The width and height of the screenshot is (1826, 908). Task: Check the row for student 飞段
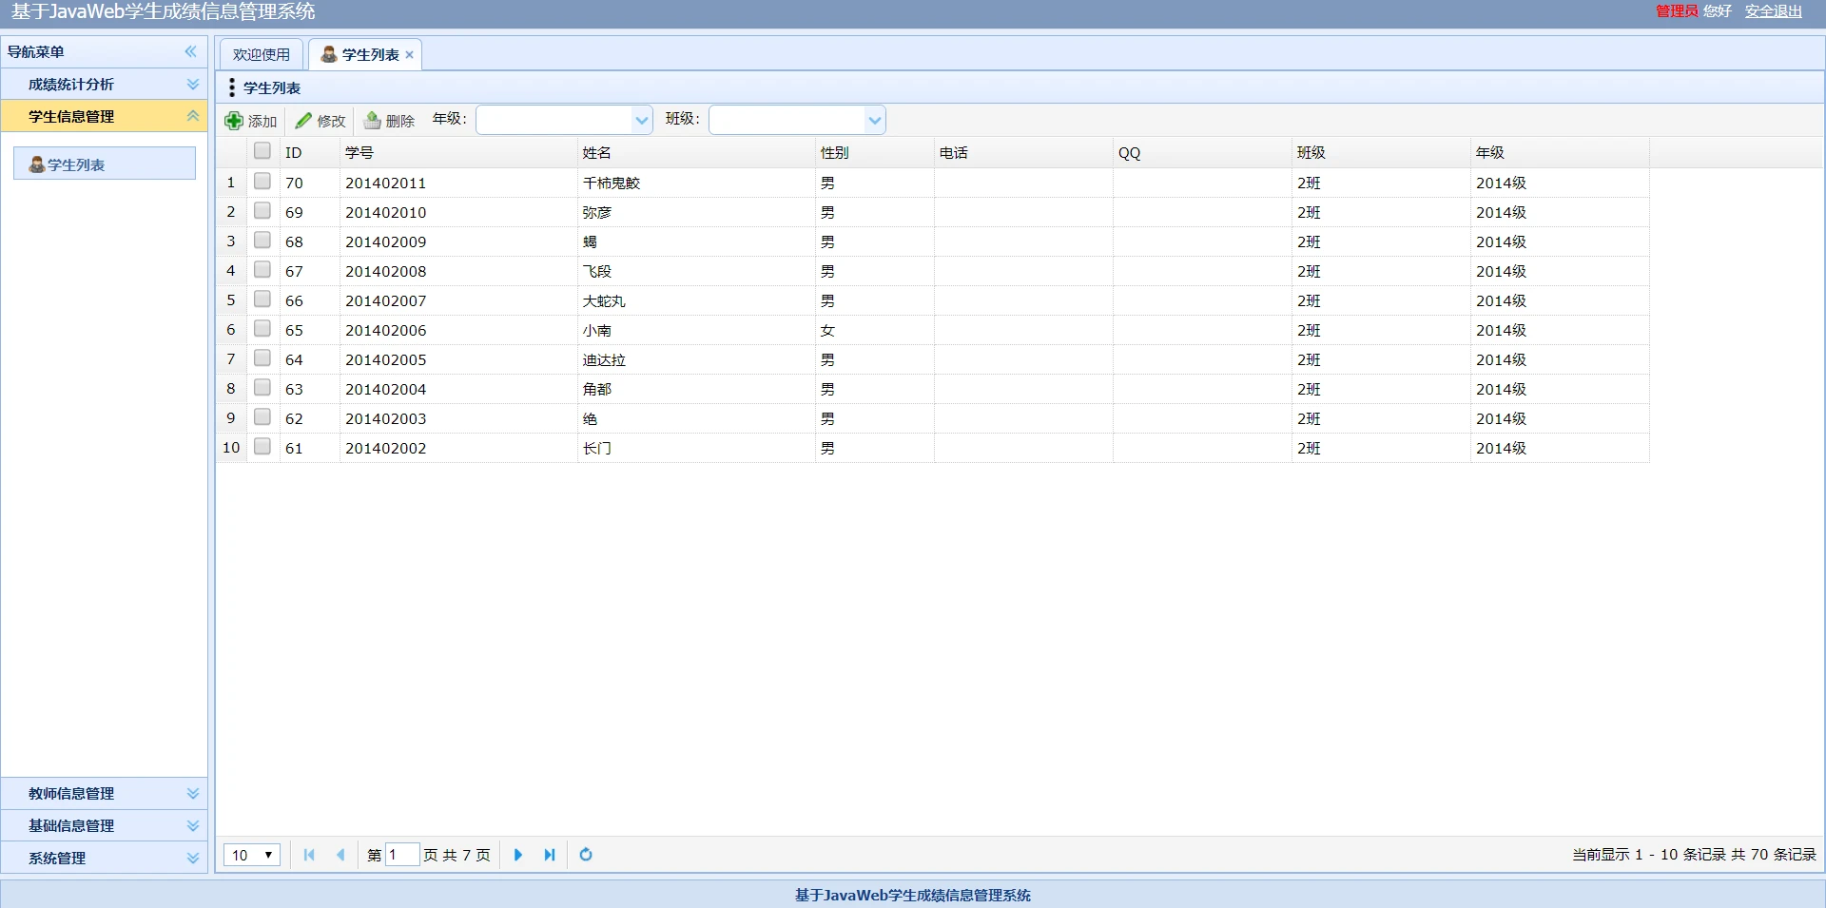(x=262, y=269)
